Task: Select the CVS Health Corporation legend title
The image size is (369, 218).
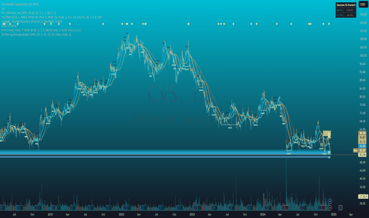Action: click(20, 4)
